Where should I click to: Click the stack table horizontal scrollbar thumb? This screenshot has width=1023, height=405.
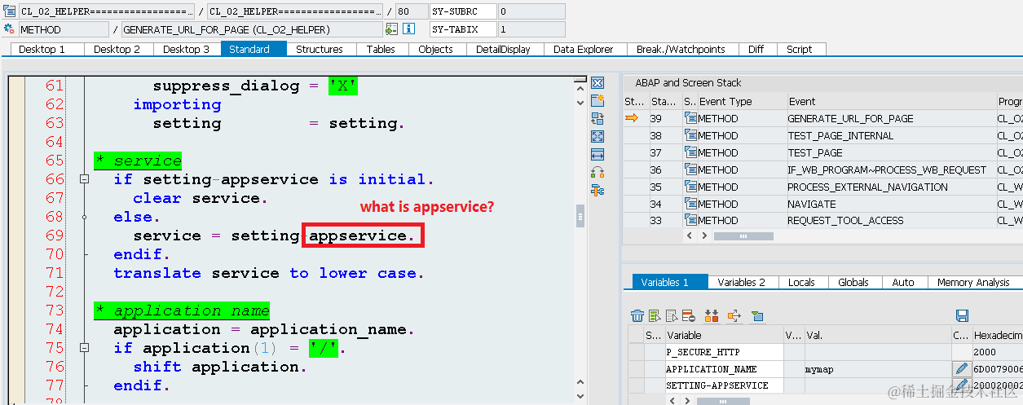point(744,236)
